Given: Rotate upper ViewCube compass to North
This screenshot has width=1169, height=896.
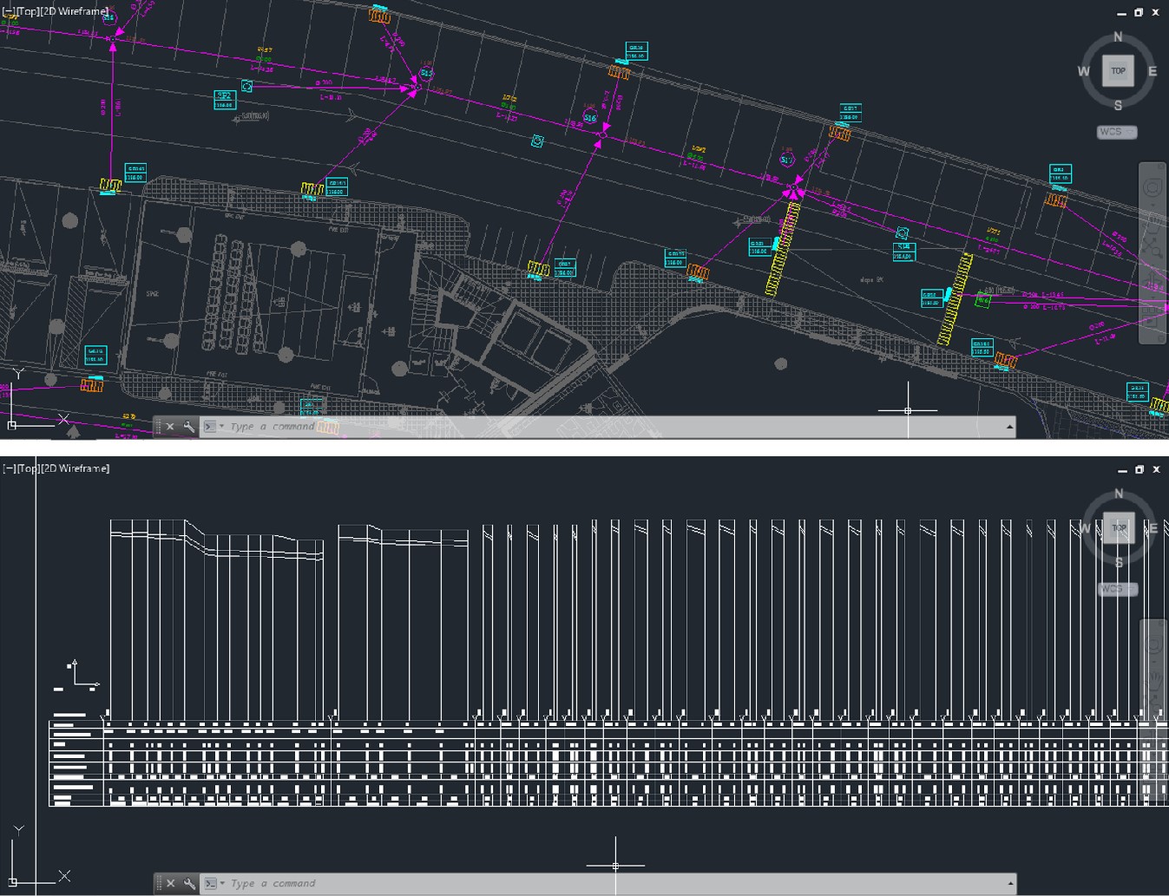Looking at the screenshot, I should [x=1118, y=37].
